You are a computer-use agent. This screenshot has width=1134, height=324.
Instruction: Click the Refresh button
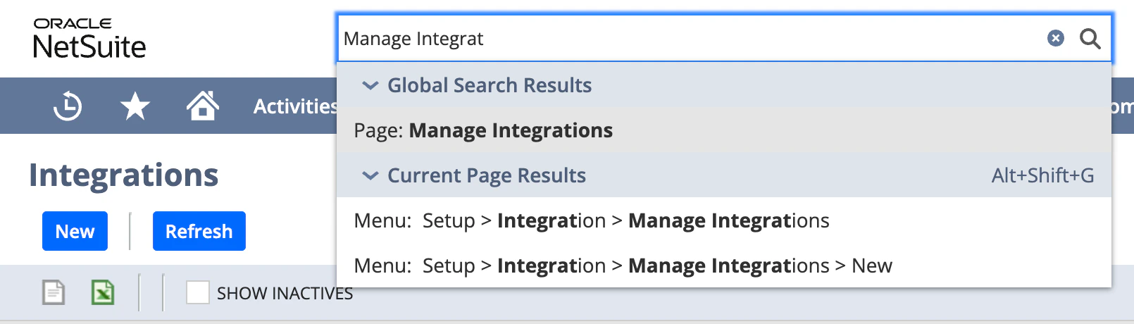tap(199, 231)
